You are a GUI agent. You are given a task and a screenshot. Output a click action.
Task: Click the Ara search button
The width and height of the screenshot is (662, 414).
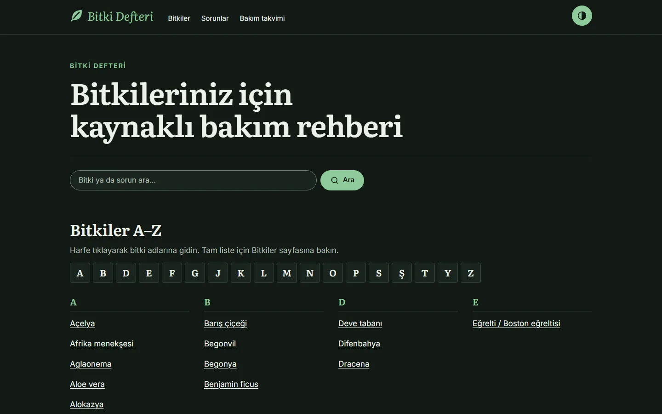pyautogui.click(x=342, y=180)
